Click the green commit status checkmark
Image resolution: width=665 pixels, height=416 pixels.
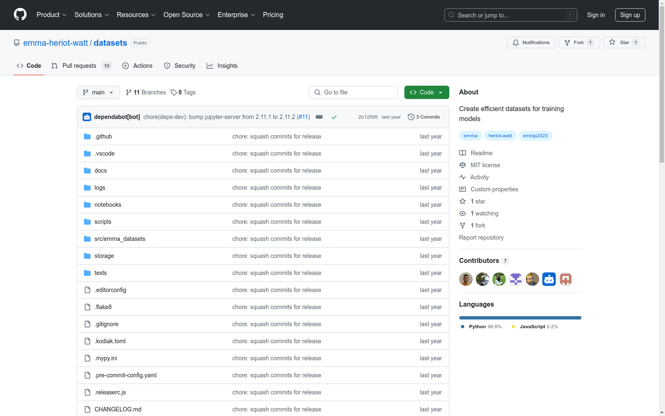tap(334, 117)
